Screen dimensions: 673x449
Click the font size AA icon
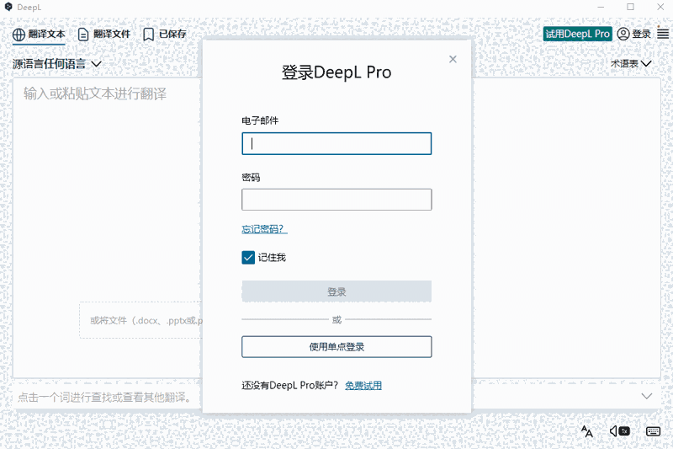coord(586,431)
